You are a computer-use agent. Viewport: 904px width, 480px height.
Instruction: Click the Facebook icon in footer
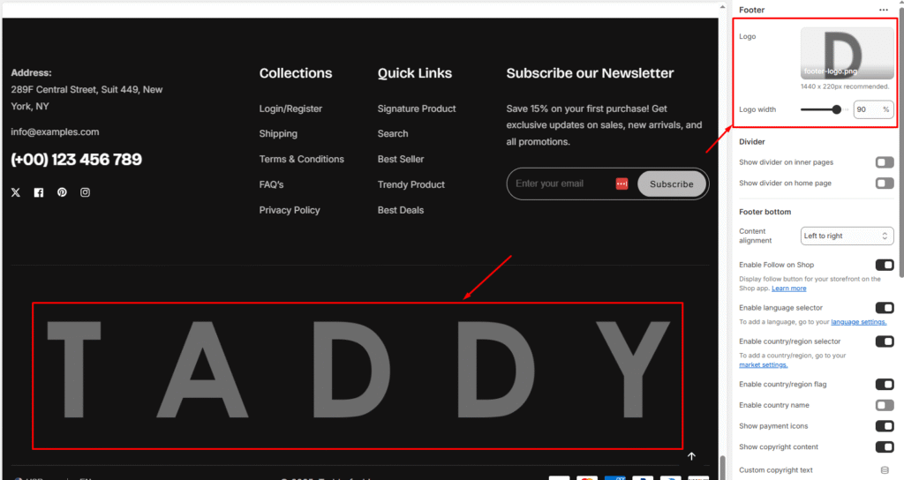[x=39, y=192]
